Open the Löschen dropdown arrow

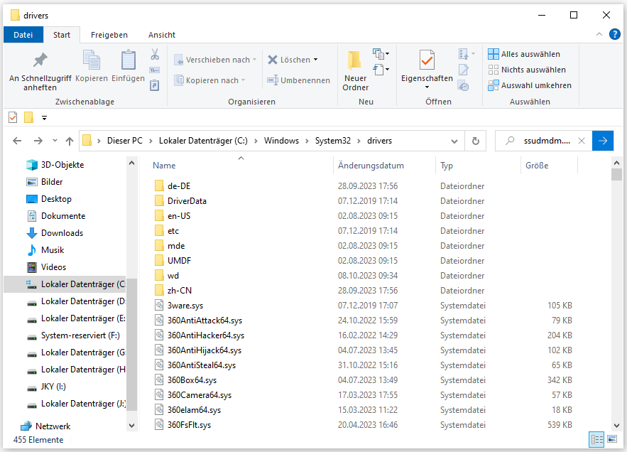coord(315,60)
